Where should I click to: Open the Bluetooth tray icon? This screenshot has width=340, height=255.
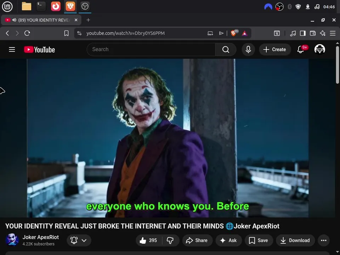pos(289,7)
